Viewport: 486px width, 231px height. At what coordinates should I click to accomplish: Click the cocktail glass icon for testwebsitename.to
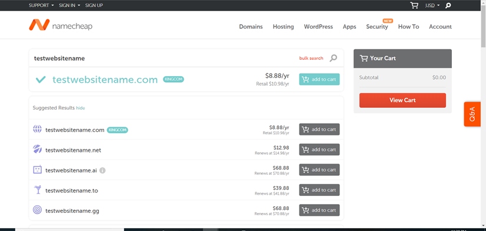click(x=38, y=189)
